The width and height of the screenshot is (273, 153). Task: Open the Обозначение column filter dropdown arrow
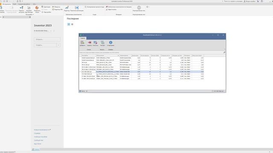119,56
